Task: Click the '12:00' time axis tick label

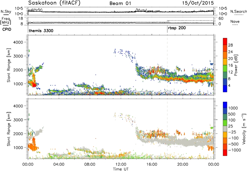Action: pyautogui.click(x=121, y=165)
